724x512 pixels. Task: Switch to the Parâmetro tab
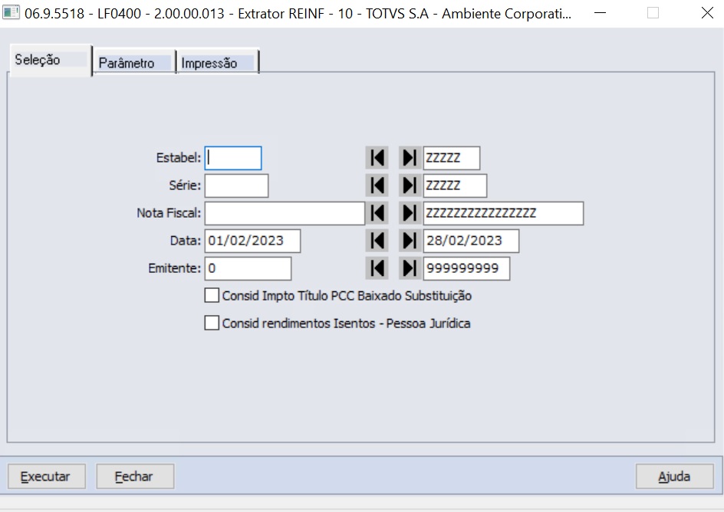point(133,62)
